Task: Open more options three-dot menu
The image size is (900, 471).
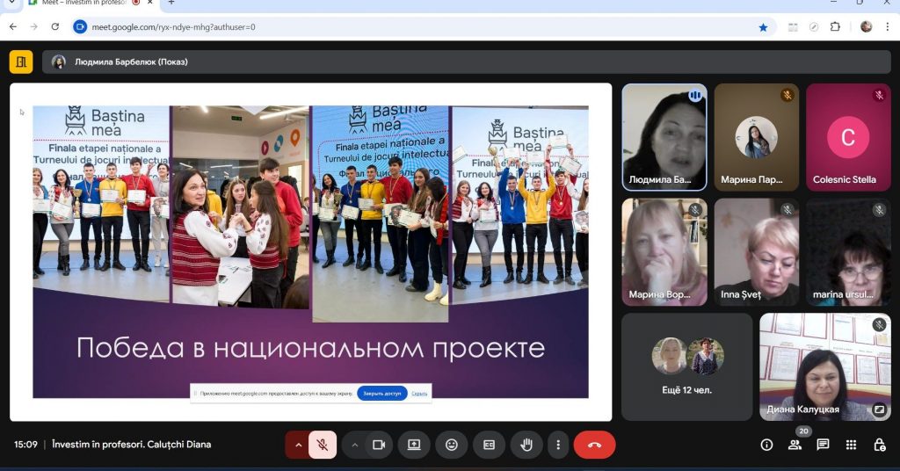Action: [x=558, y=445]
